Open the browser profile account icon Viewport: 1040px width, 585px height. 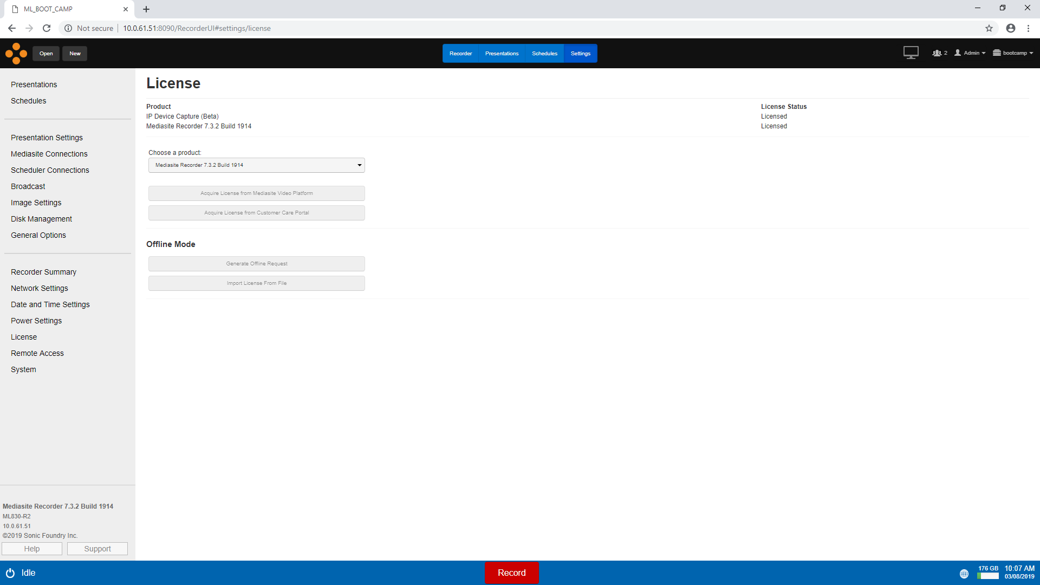tap(1011, 28)
